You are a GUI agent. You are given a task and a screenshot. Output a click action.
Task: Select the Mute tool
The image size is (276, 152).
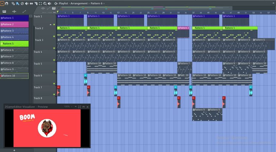pyautogui.click(x=27, y=3)
